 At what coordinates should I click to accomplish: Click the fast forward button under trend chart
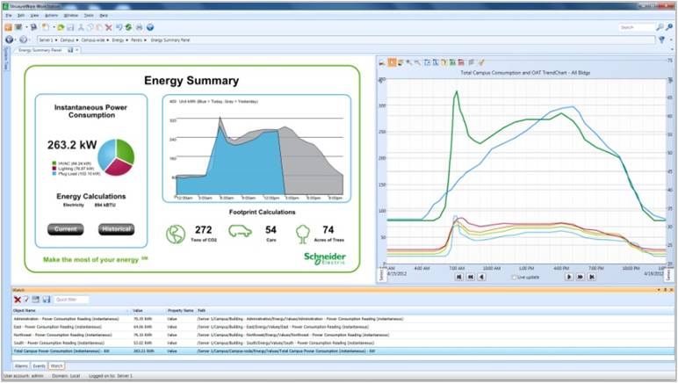click(x=581, y=277)
